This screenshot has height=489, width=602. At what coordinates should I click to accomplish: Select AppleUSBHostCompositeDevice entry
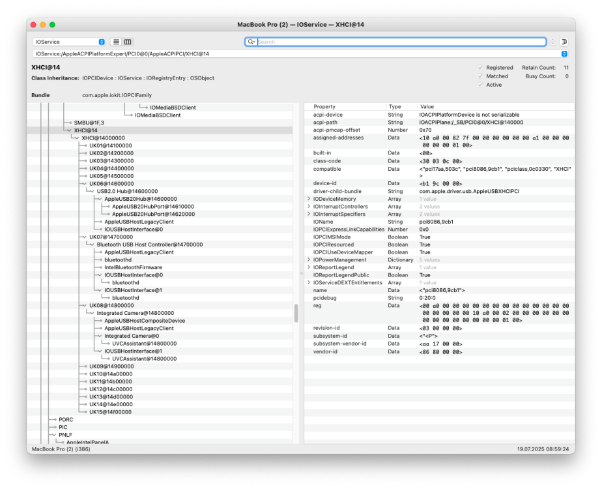tap(145, 321)
